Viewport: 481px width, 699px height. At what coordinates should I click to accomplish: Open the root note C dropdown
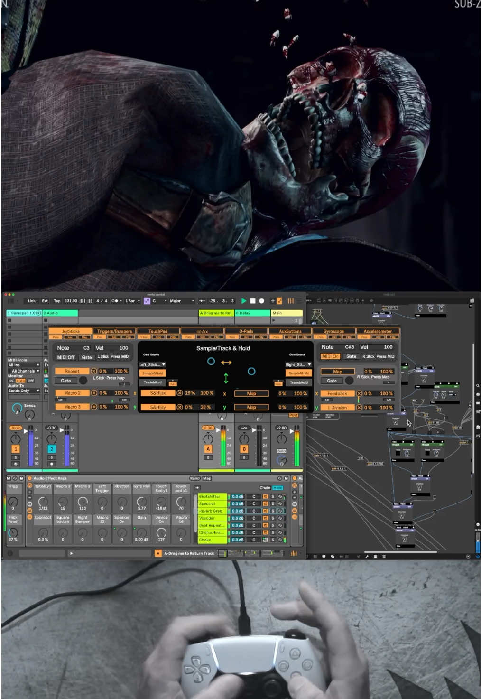click(159, 301)
